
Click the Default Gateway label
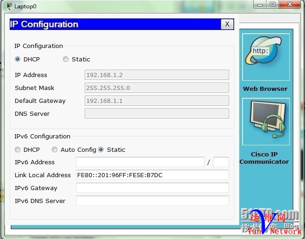[x=40, y=101]
